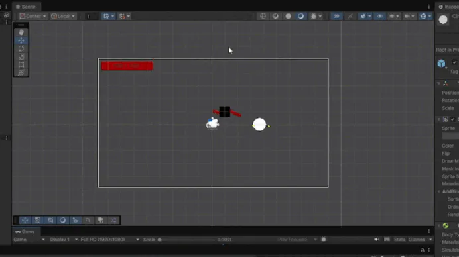Toggle Mute Audio in Game view
This screenshot has height=257, width=459.
[x=377, y=240]
